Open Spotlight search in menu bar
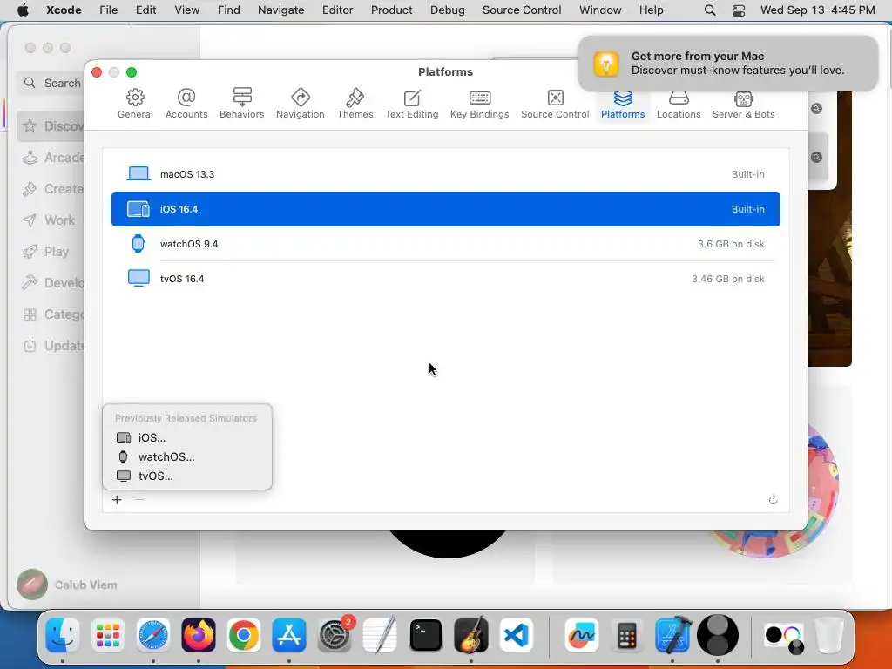Image resolution: width=892 pixels, height=669 pixels. [709, 10]
